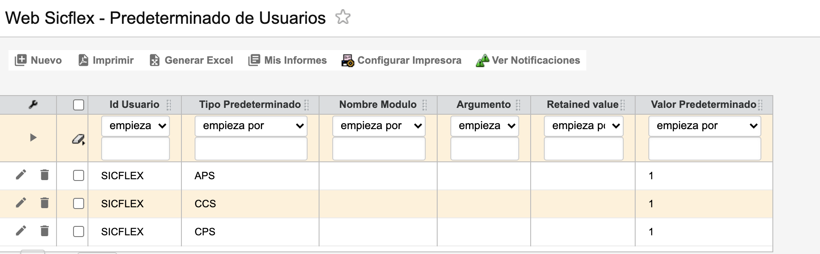This screenshot has width=820, height=254.
Task: Toggle the select-all checkbox in header
Action: (x=79, y=105)
